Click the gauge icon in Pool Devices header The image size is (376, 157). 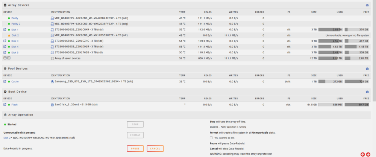coord(367,69)
